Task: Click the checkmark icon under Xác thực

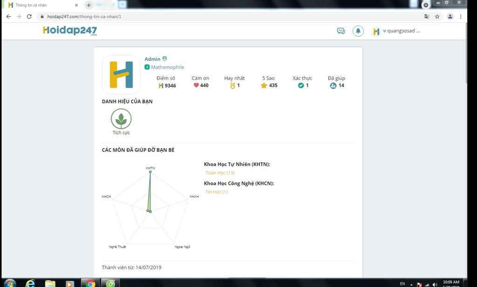Action: pos(301,85)
